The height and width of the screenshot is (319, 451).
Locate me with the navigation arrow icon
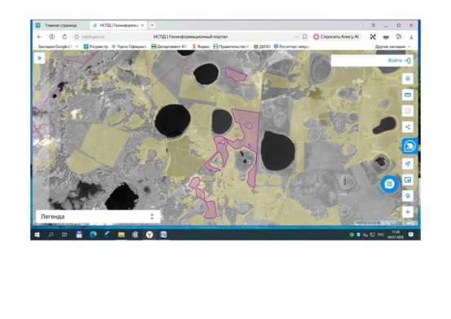pyautogui.click(x=408, y=164)
